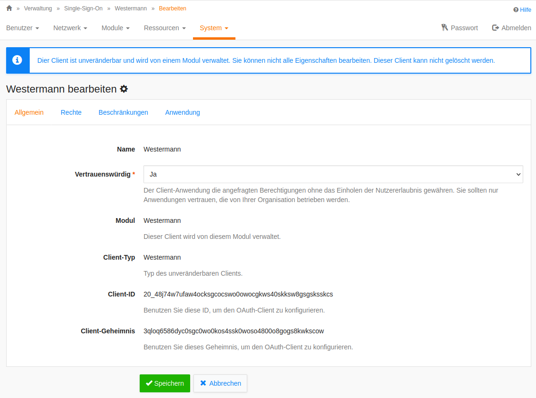Viewport: 536px width, 398px height.
Task: Click the green Speichern button
Action: coord(165,383)
